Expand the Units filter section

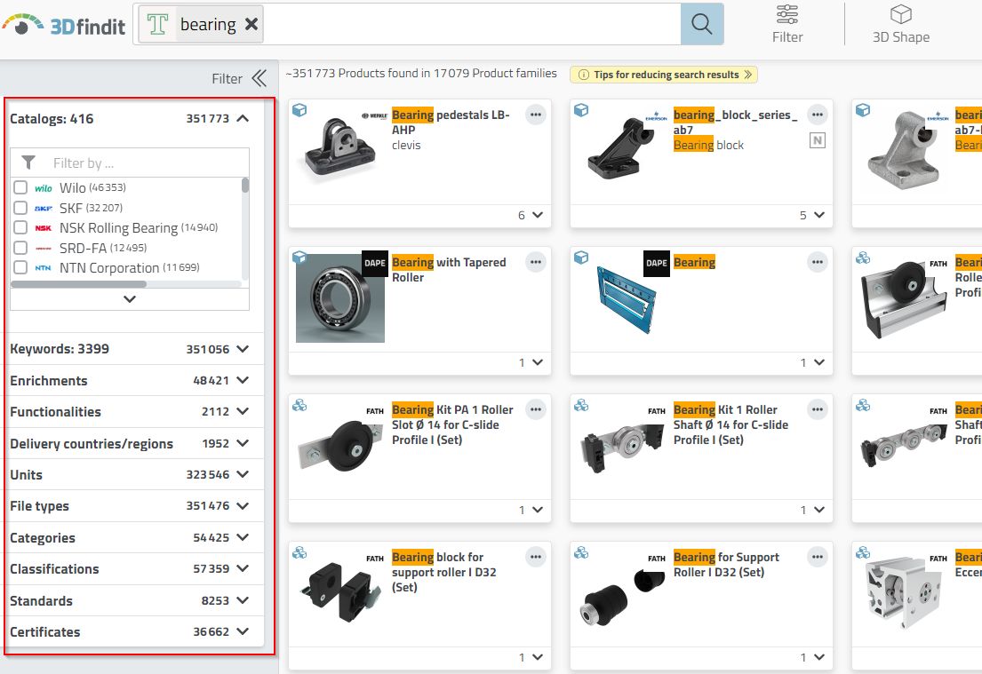coord(243,474)
